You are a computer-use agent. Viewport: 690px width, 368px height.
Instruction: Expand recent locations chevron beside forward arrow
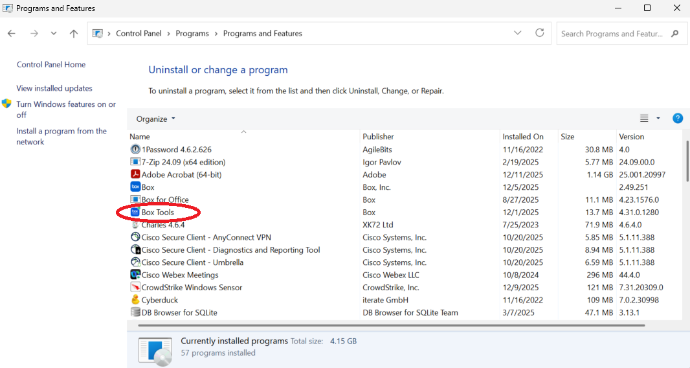(x=54, y=34)
